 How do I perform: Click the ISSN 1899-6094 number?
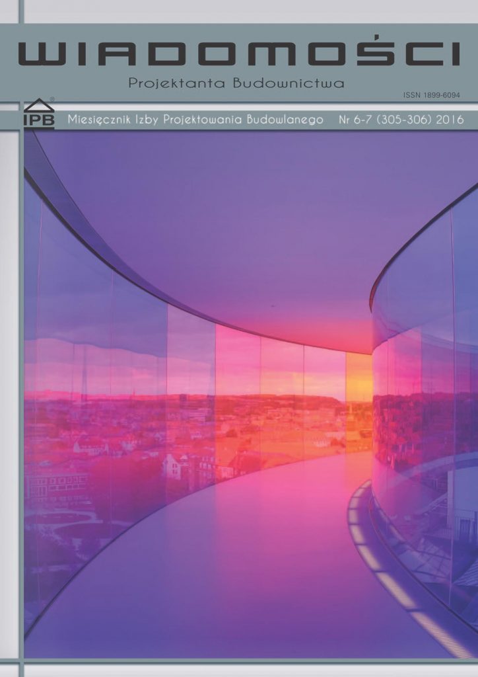(x=430, y=96)
